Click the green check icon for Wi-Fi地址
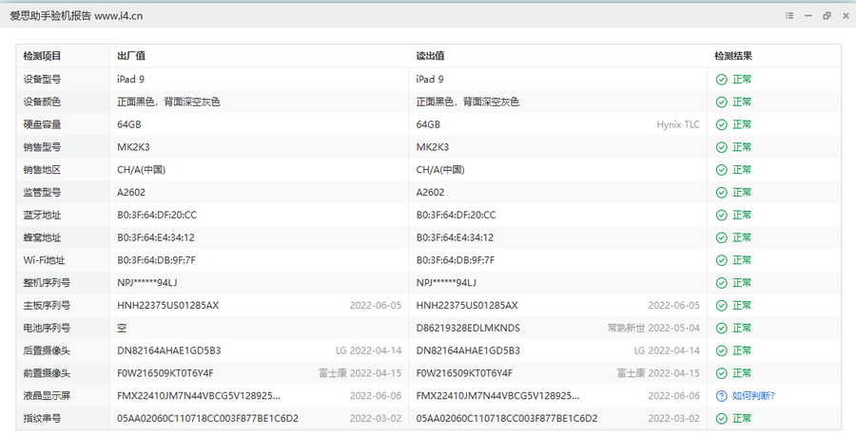856x435 pixels. (x=721, y=260)
